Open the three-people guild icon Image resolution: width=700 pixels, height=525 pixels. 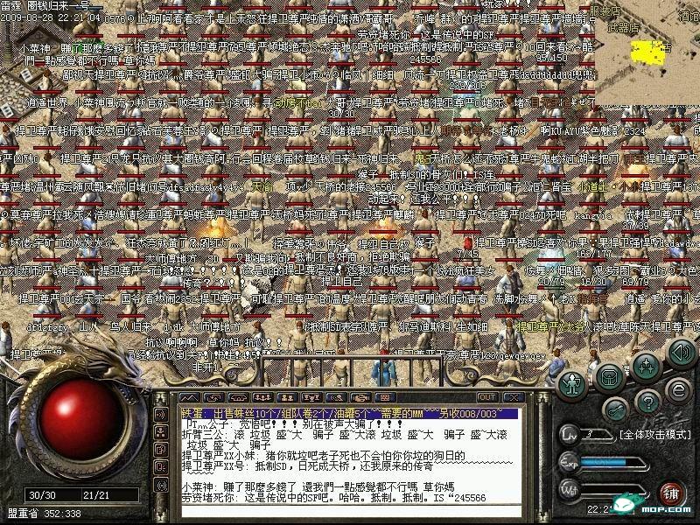[263, 397]
